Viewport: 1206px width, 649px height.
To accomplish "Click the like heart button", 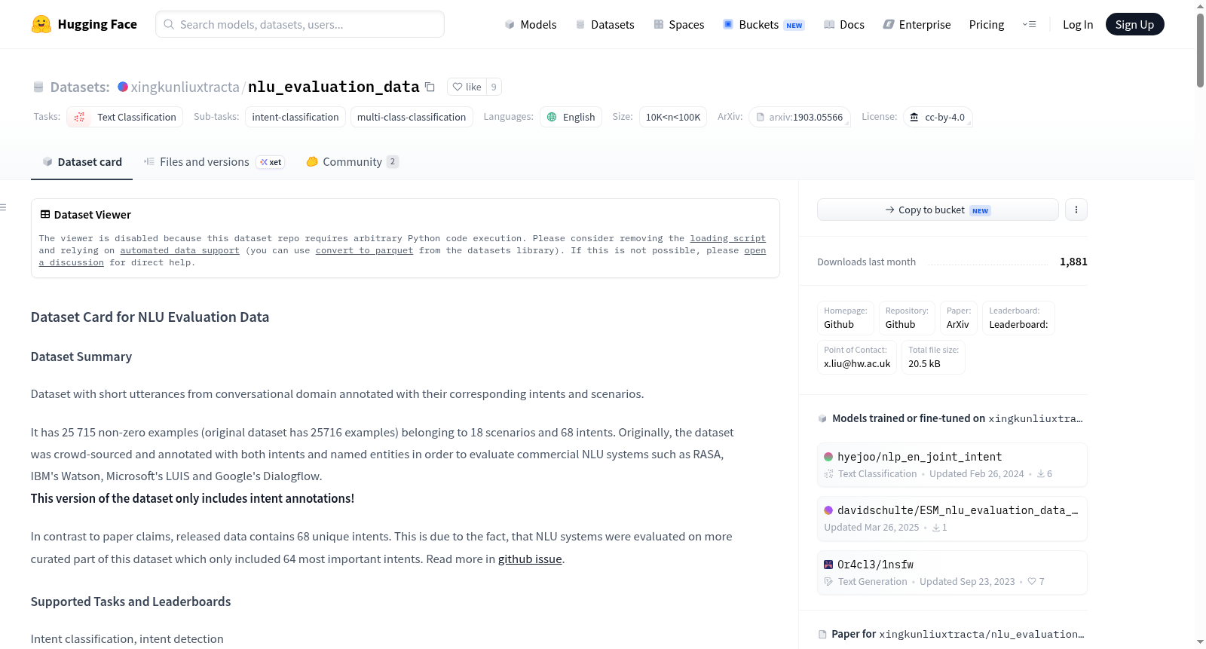I will (467, 87).
